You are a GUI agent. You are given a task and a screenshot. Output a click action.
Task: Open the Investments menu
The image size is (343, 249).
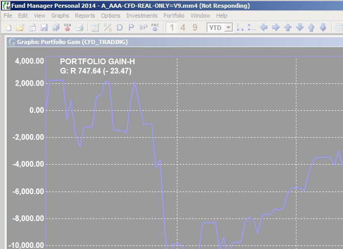142,16
